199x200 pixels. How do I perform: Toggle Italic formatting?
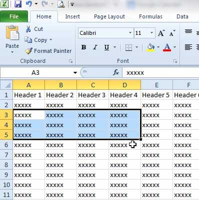[95, 47]
